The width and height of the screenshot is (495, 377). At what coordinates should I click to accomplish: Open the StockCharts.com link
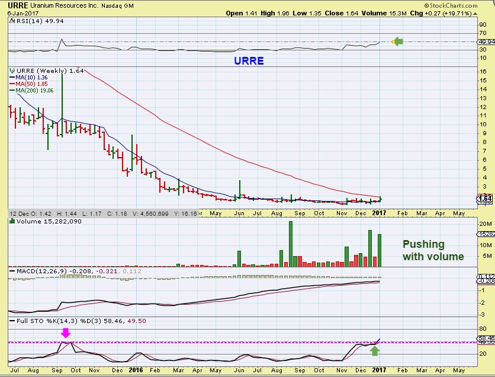(451, 5)
